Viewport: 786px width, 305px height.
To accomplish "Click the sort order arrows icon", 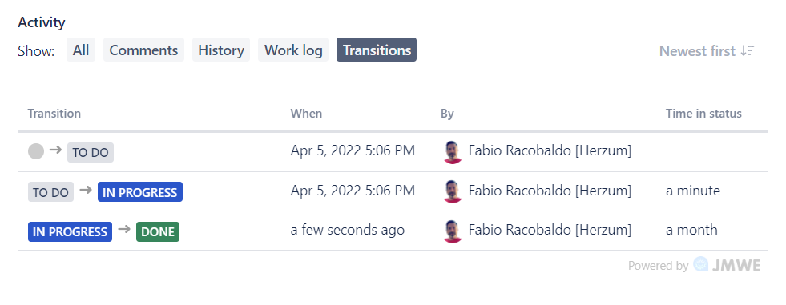I will 748,50.
